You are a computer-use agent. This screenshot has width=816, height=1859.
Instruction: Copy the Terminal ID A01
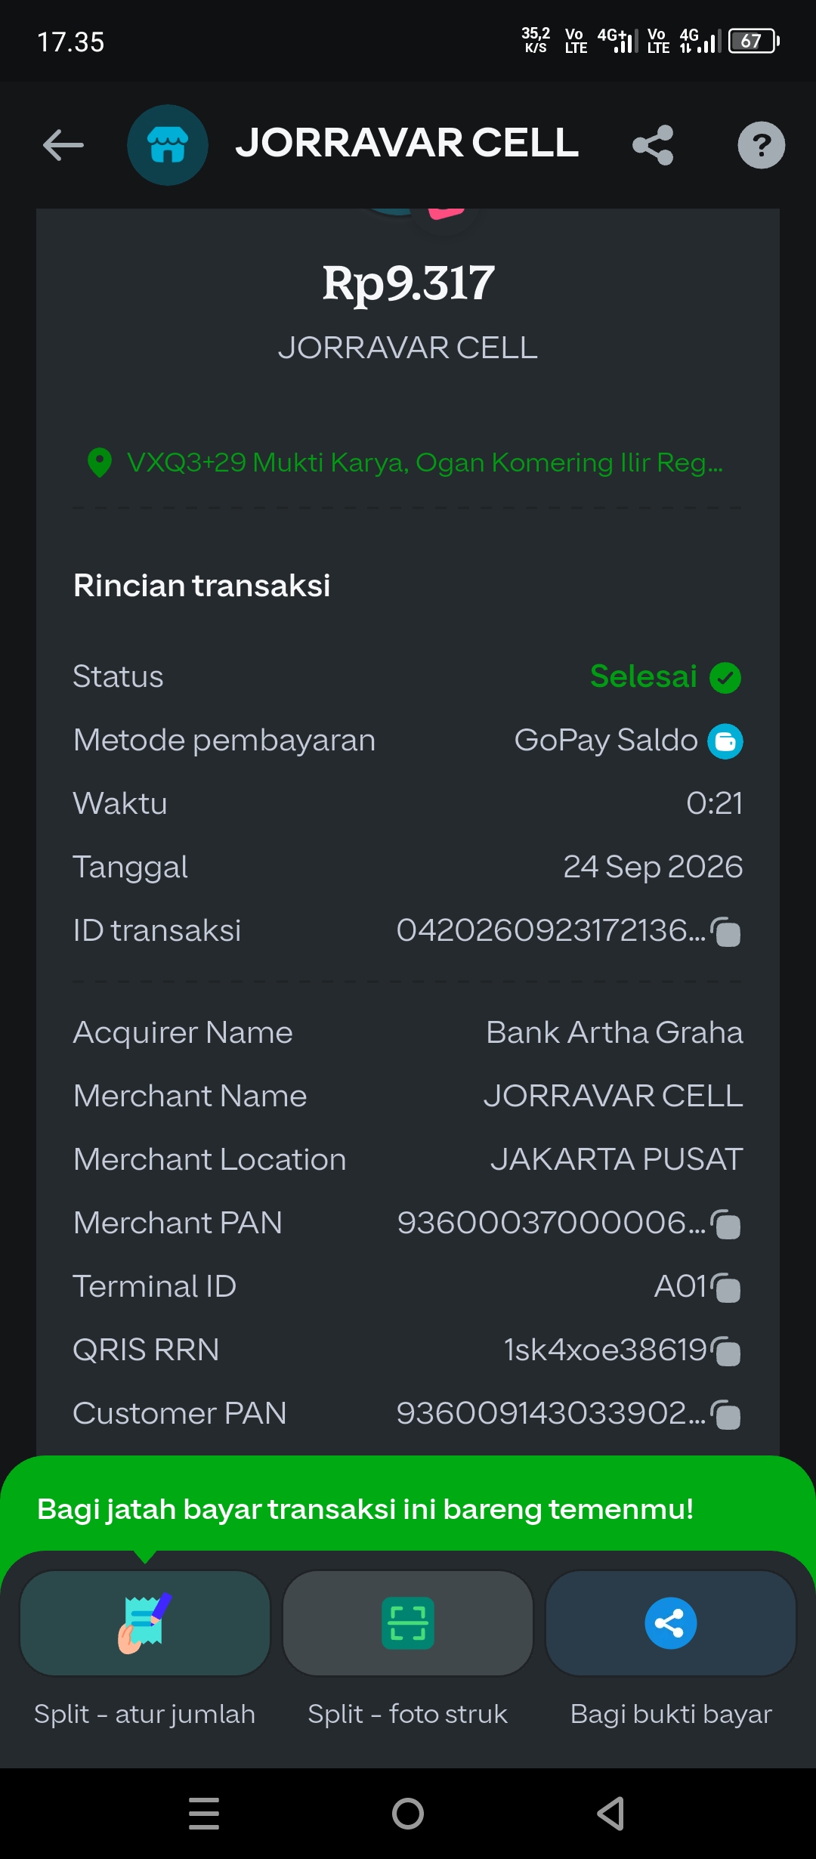pyautogui.click(x=726, y=1288)
